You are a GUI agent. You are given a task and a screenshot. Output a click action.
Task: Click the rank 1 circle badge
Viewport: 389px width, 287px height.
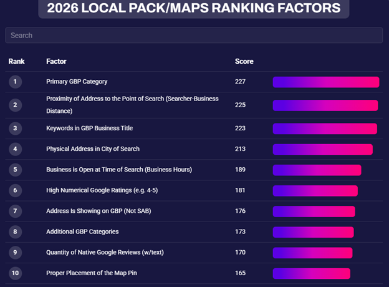pyautogui.click(x=15, y=82)
